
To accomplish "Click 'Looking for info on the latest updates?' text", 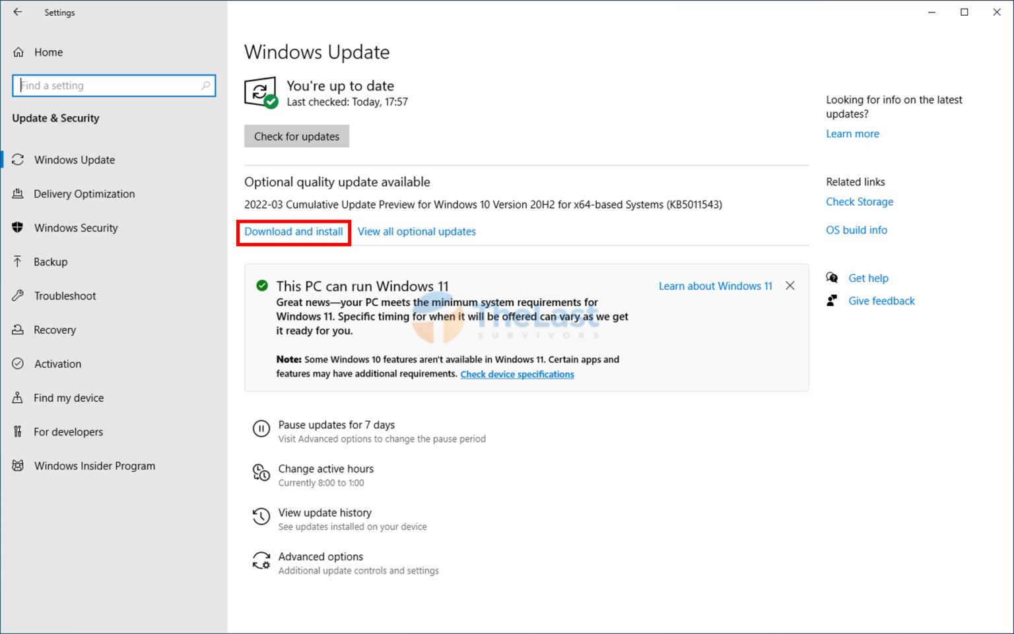I will click(x=894, y=107).
